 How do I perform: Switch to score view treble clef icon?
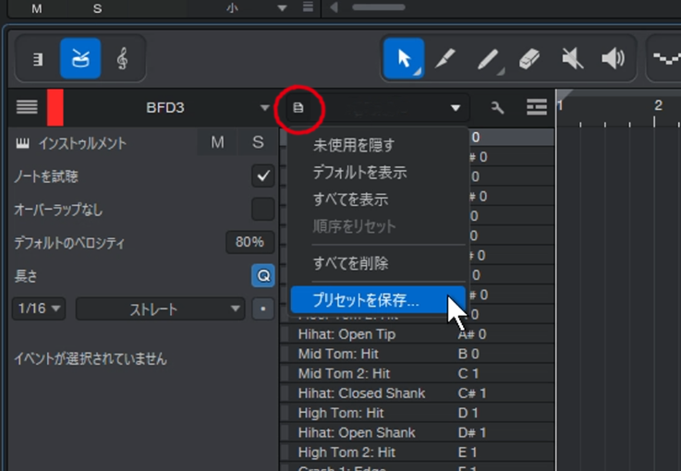tap(123, 58)
